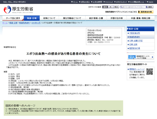This screenshot has width=157, height=119.
Task: Click the 平成26年12月29日 date text
Action: coord(95,31)
